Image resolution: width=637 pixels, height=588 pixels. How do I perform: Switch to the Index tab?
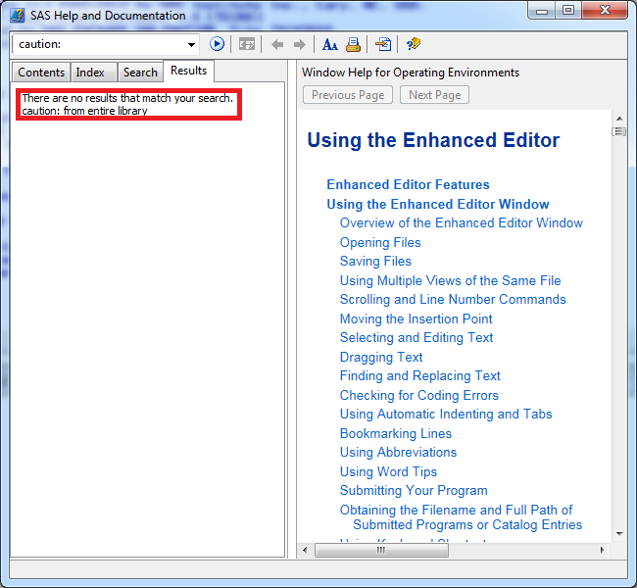click(90, 73)
